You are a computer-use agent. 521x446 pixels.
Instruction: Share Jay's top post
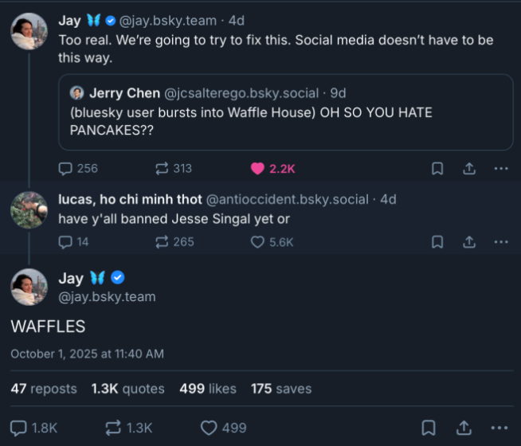[x=469, y=169]
